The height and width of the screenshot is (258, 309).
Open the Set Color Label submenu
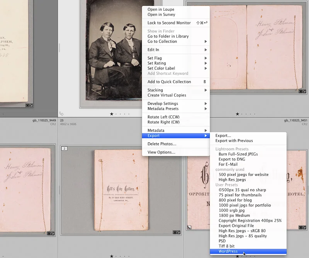[176, 68]
